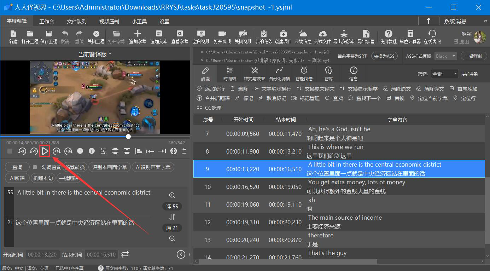Image resolution: width=490 pixels, height=271 pixels.
Task: Click the rewind 3 seconds icon
Action: [x=22, y=151]
